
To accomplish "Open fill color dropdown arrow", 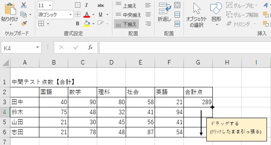I will click(93, 24).
